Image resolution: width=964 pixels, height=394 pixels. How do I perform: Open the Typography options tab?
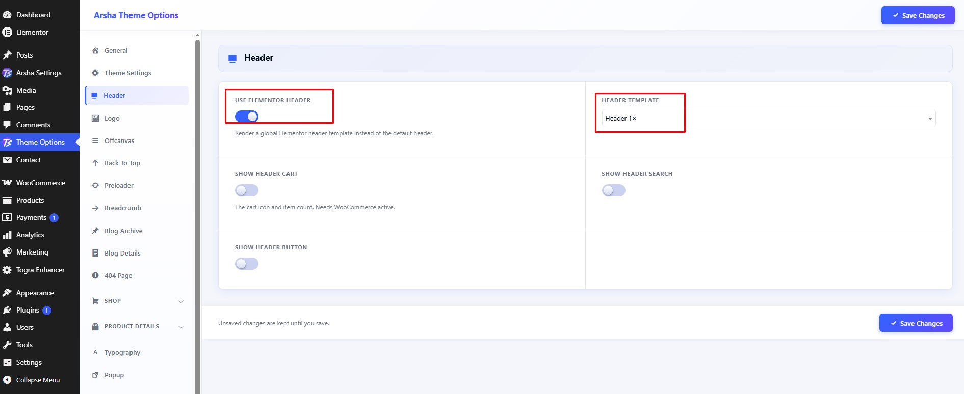pos(137,352)
